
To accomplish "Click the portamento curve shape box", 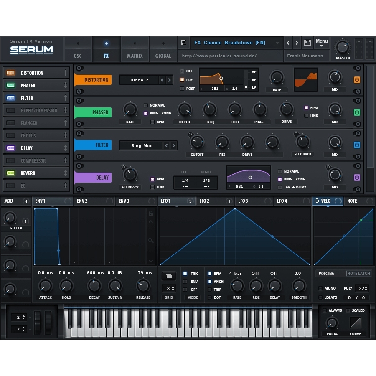I will pyautogui.click(x=356, y=322).
